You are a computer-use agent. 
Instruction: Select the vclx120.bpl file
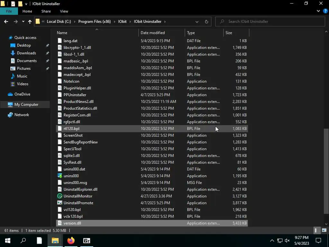coord(152,216)
